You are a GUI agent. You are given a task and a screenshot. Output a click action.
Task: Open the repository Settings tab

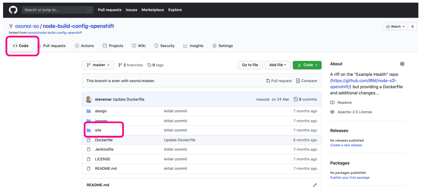[223, 46]
